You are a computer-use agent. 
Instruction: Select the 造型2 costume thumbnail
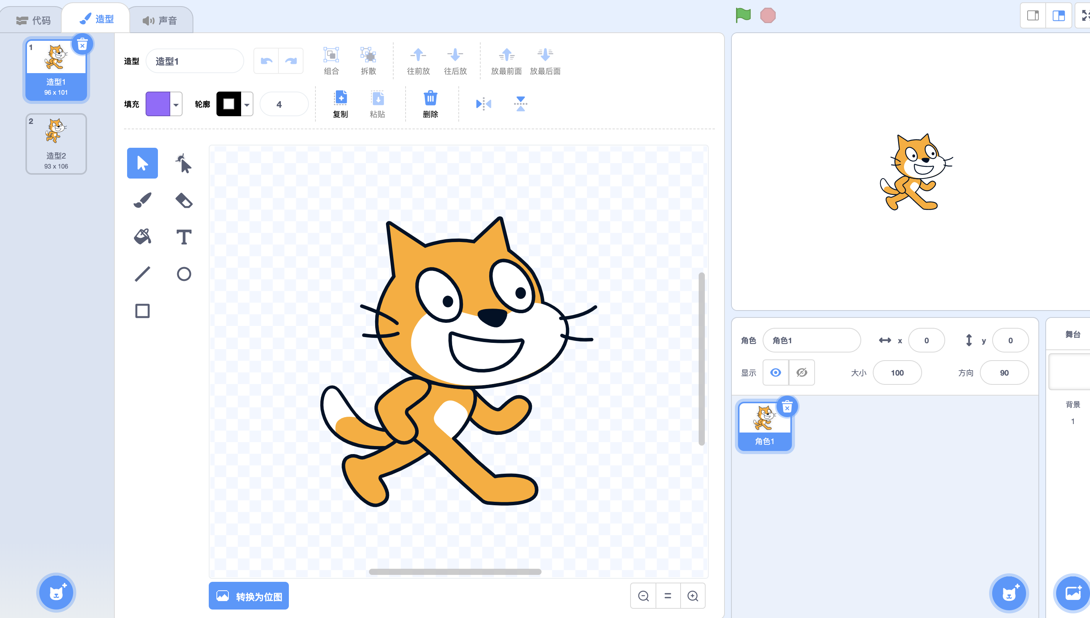[56, 144]
